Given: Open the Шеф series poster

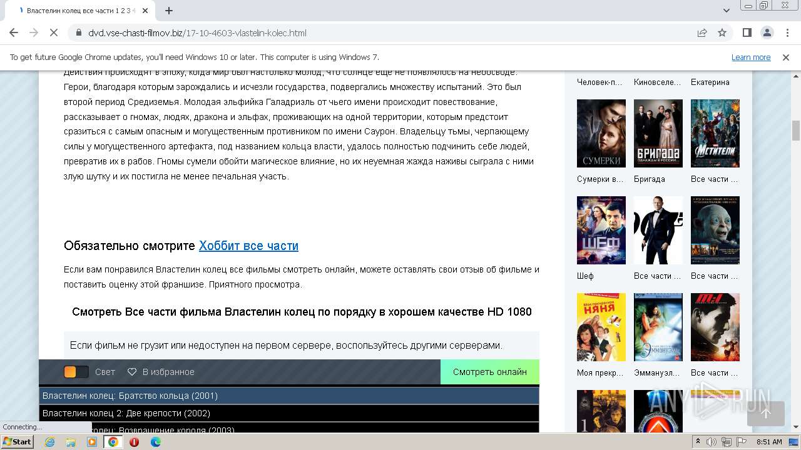Looking at the screenshot, I should click(601, 230).
